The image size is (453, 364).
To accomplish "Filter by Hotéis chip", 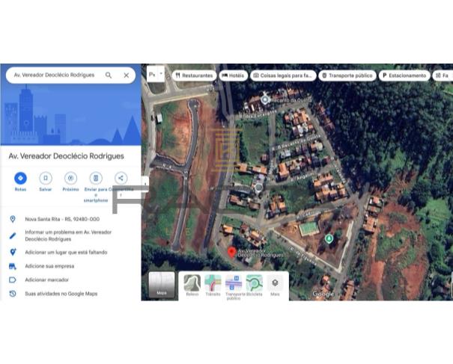I will coord(234,75).
